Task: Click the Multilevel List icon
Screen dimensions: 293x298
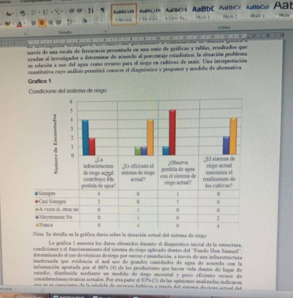Action: [58, 12]
